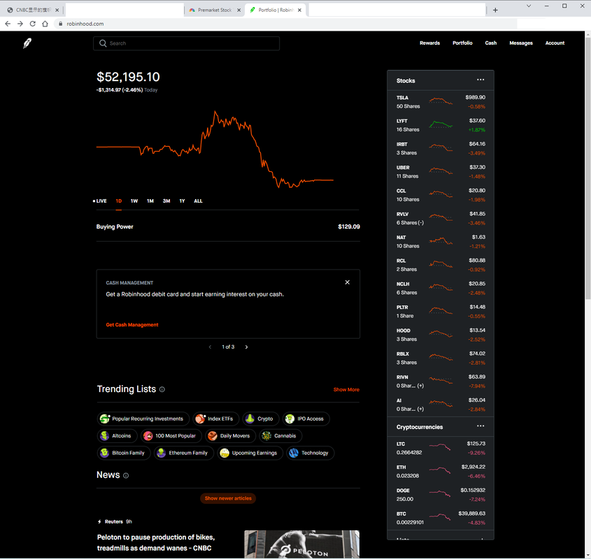Open a new browser tab
The height and width of the screenshot is (559, 591).
495,10
